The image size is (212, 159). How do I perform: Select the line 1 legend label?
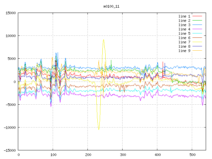coord(184,16)
